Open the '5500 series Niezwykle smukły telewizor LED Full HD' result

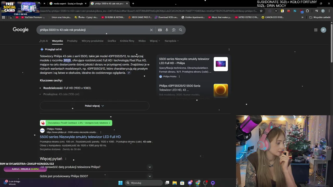click(x=80, y=137)
